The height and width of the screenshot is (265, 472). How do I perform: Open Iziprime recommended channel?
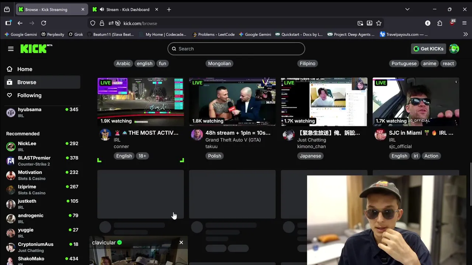tap(42, 189)
